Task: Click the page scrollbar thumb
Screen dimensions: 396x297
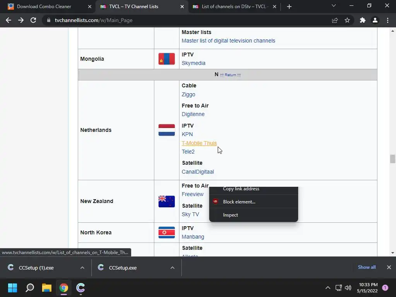Action: [393, 159]
